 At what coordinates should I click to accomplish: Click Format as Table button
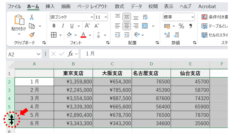[x=215, y=26]
